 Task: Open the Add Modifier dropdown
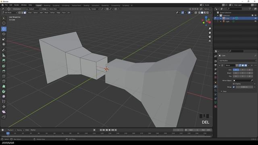pos(237,61)
